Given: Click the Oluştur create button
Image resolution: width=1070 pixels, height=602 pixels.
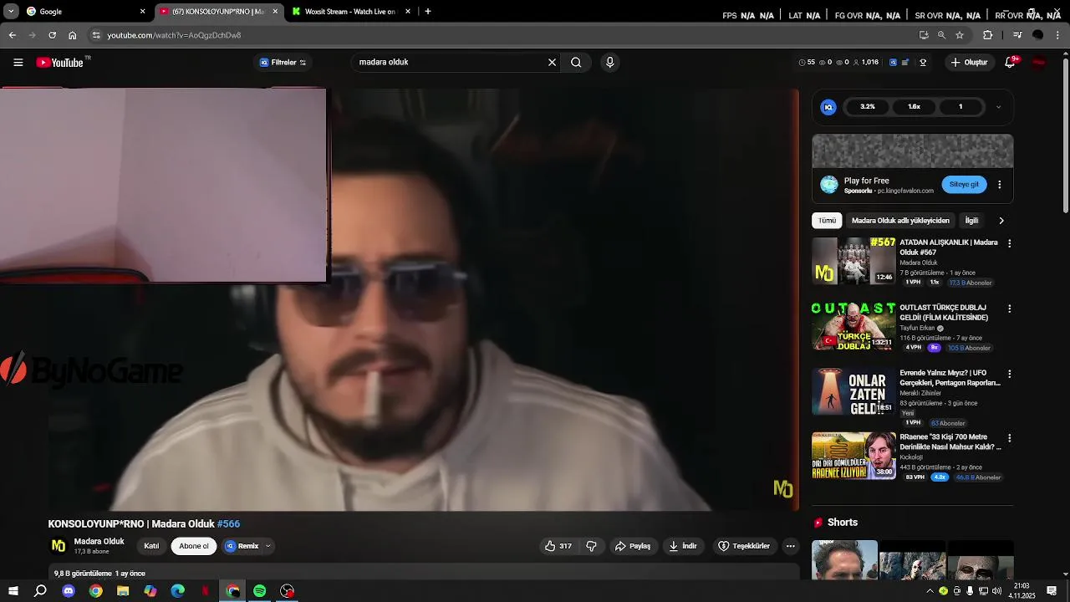Looking at the screenshot, I should [969, 63].
